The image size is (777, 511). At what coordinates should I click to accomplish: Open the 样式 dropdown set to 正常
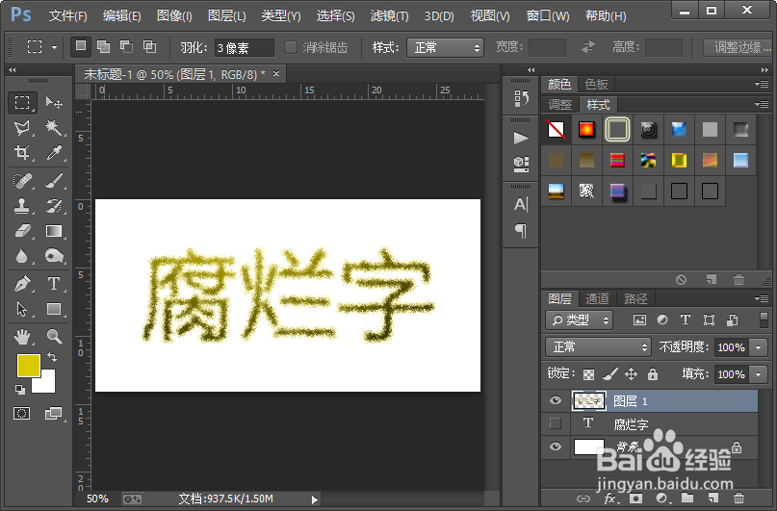445,47
